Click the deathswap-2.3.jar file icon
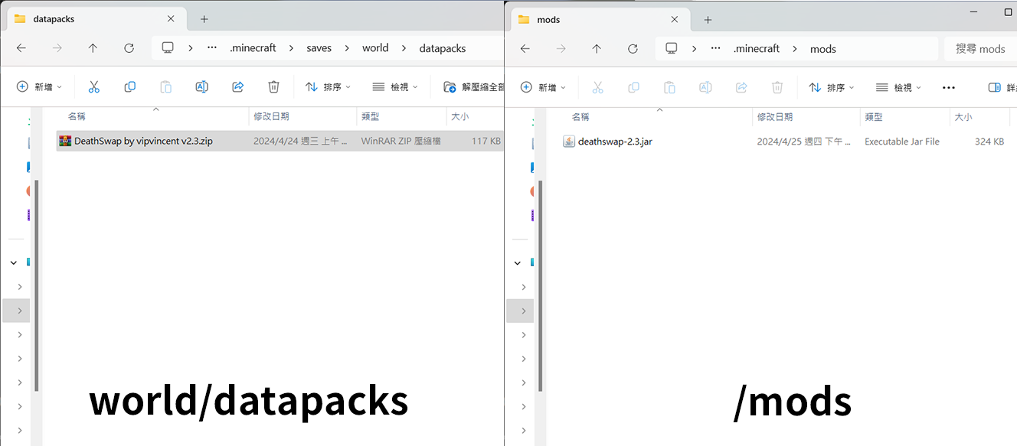This screenshot has height=446, width=1017. coord(569,141)
